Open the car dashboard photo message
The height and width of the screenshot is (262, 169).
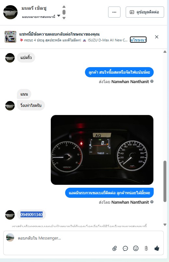pyautogui.click(x=102, y=150)
